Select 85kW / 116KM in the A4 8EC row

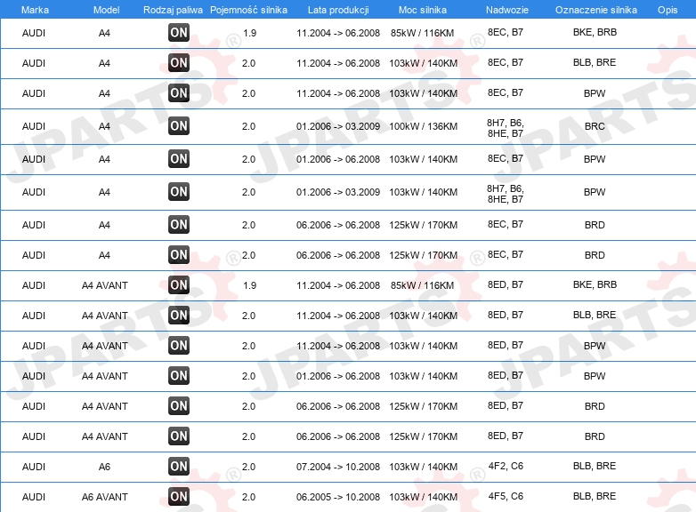[422, 33]
